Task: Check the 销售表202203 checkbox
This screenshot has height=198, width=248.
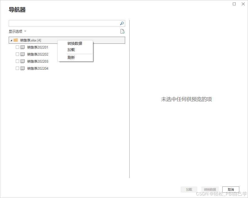Action: [x=17, y=61]
